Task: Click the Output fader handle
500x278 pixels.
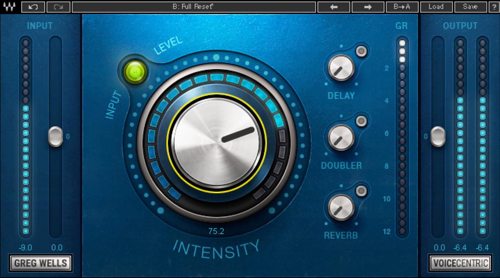Action: tap(438, 136)
